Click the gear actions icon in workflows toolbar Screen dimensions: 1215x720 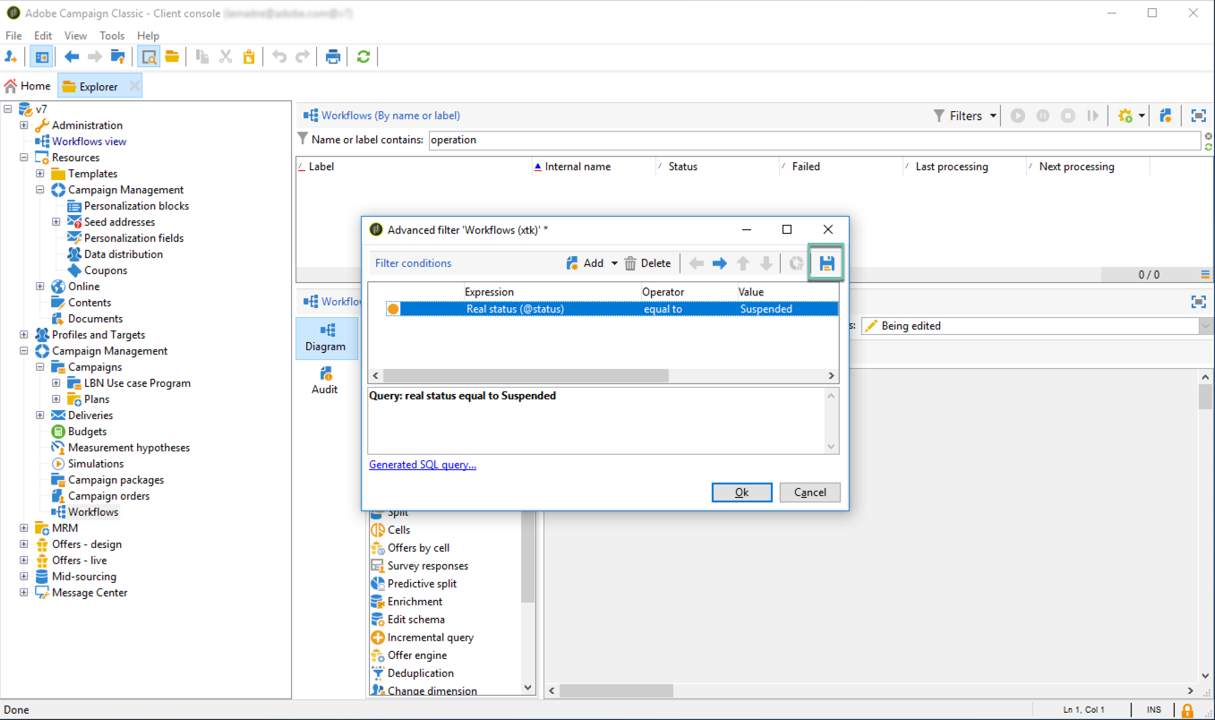coord(1125,116)
